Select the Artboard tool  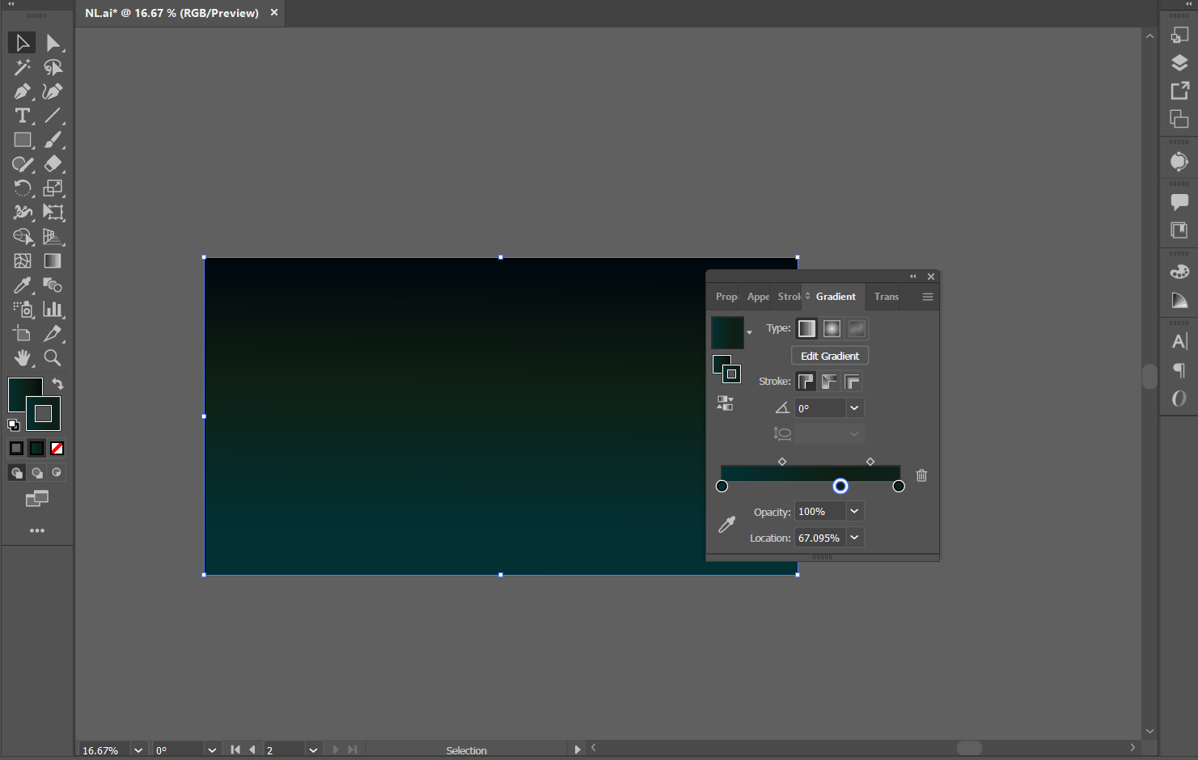[x=22, y=334]
